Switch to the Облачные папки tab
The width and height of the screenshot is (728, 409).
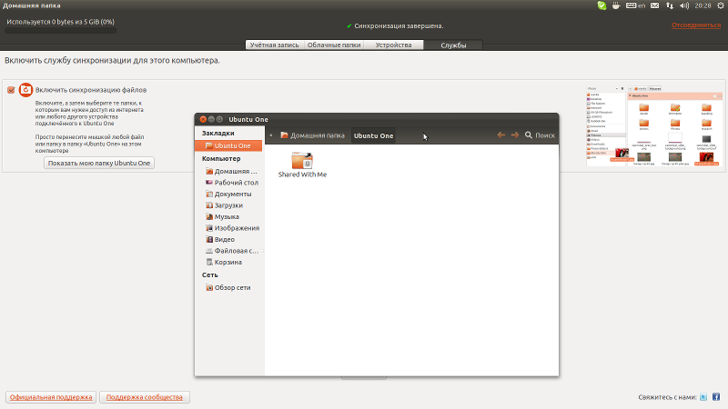click(x=334, y=45)
